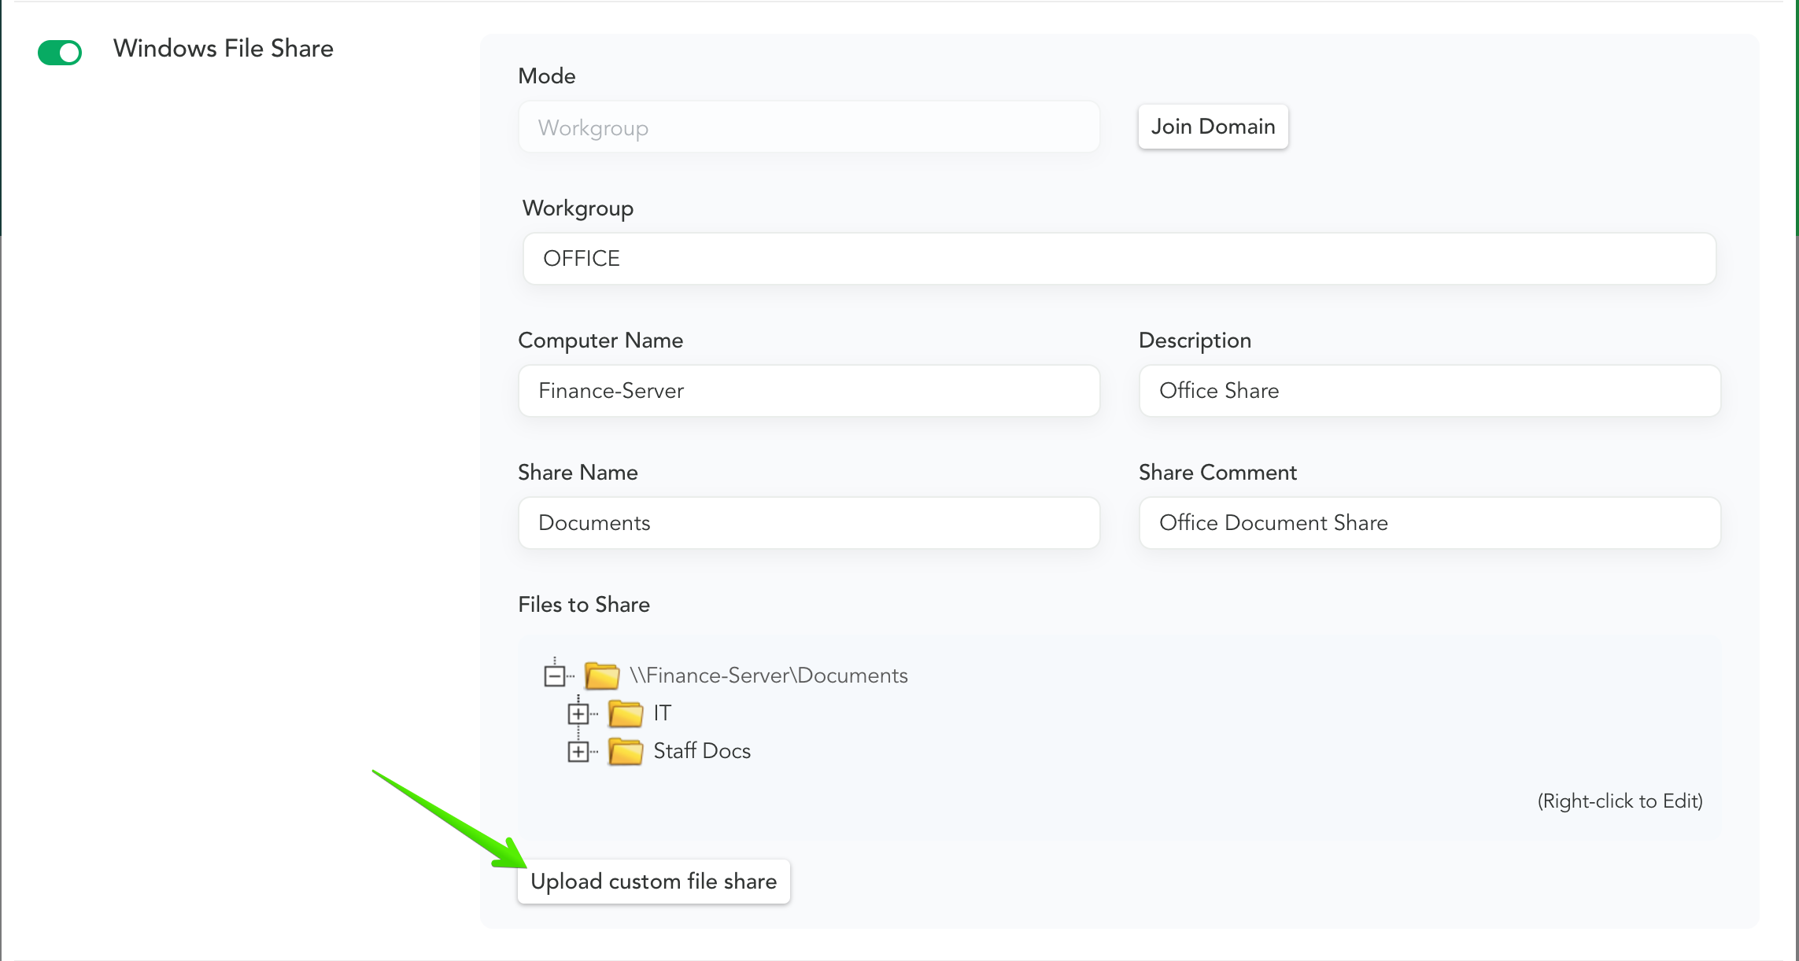Click the (Right-click to Edit) hint text
Viewport: 1799px width, 961px height.
[1620, 801]
